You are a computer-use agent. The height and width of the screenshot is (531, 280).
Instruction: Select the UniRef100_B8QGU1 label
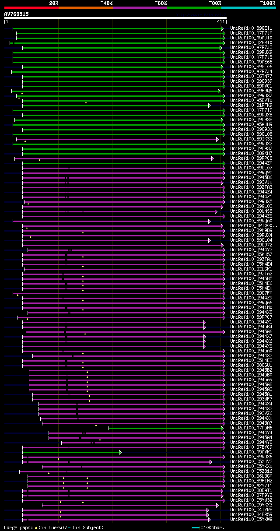point(251,366)
